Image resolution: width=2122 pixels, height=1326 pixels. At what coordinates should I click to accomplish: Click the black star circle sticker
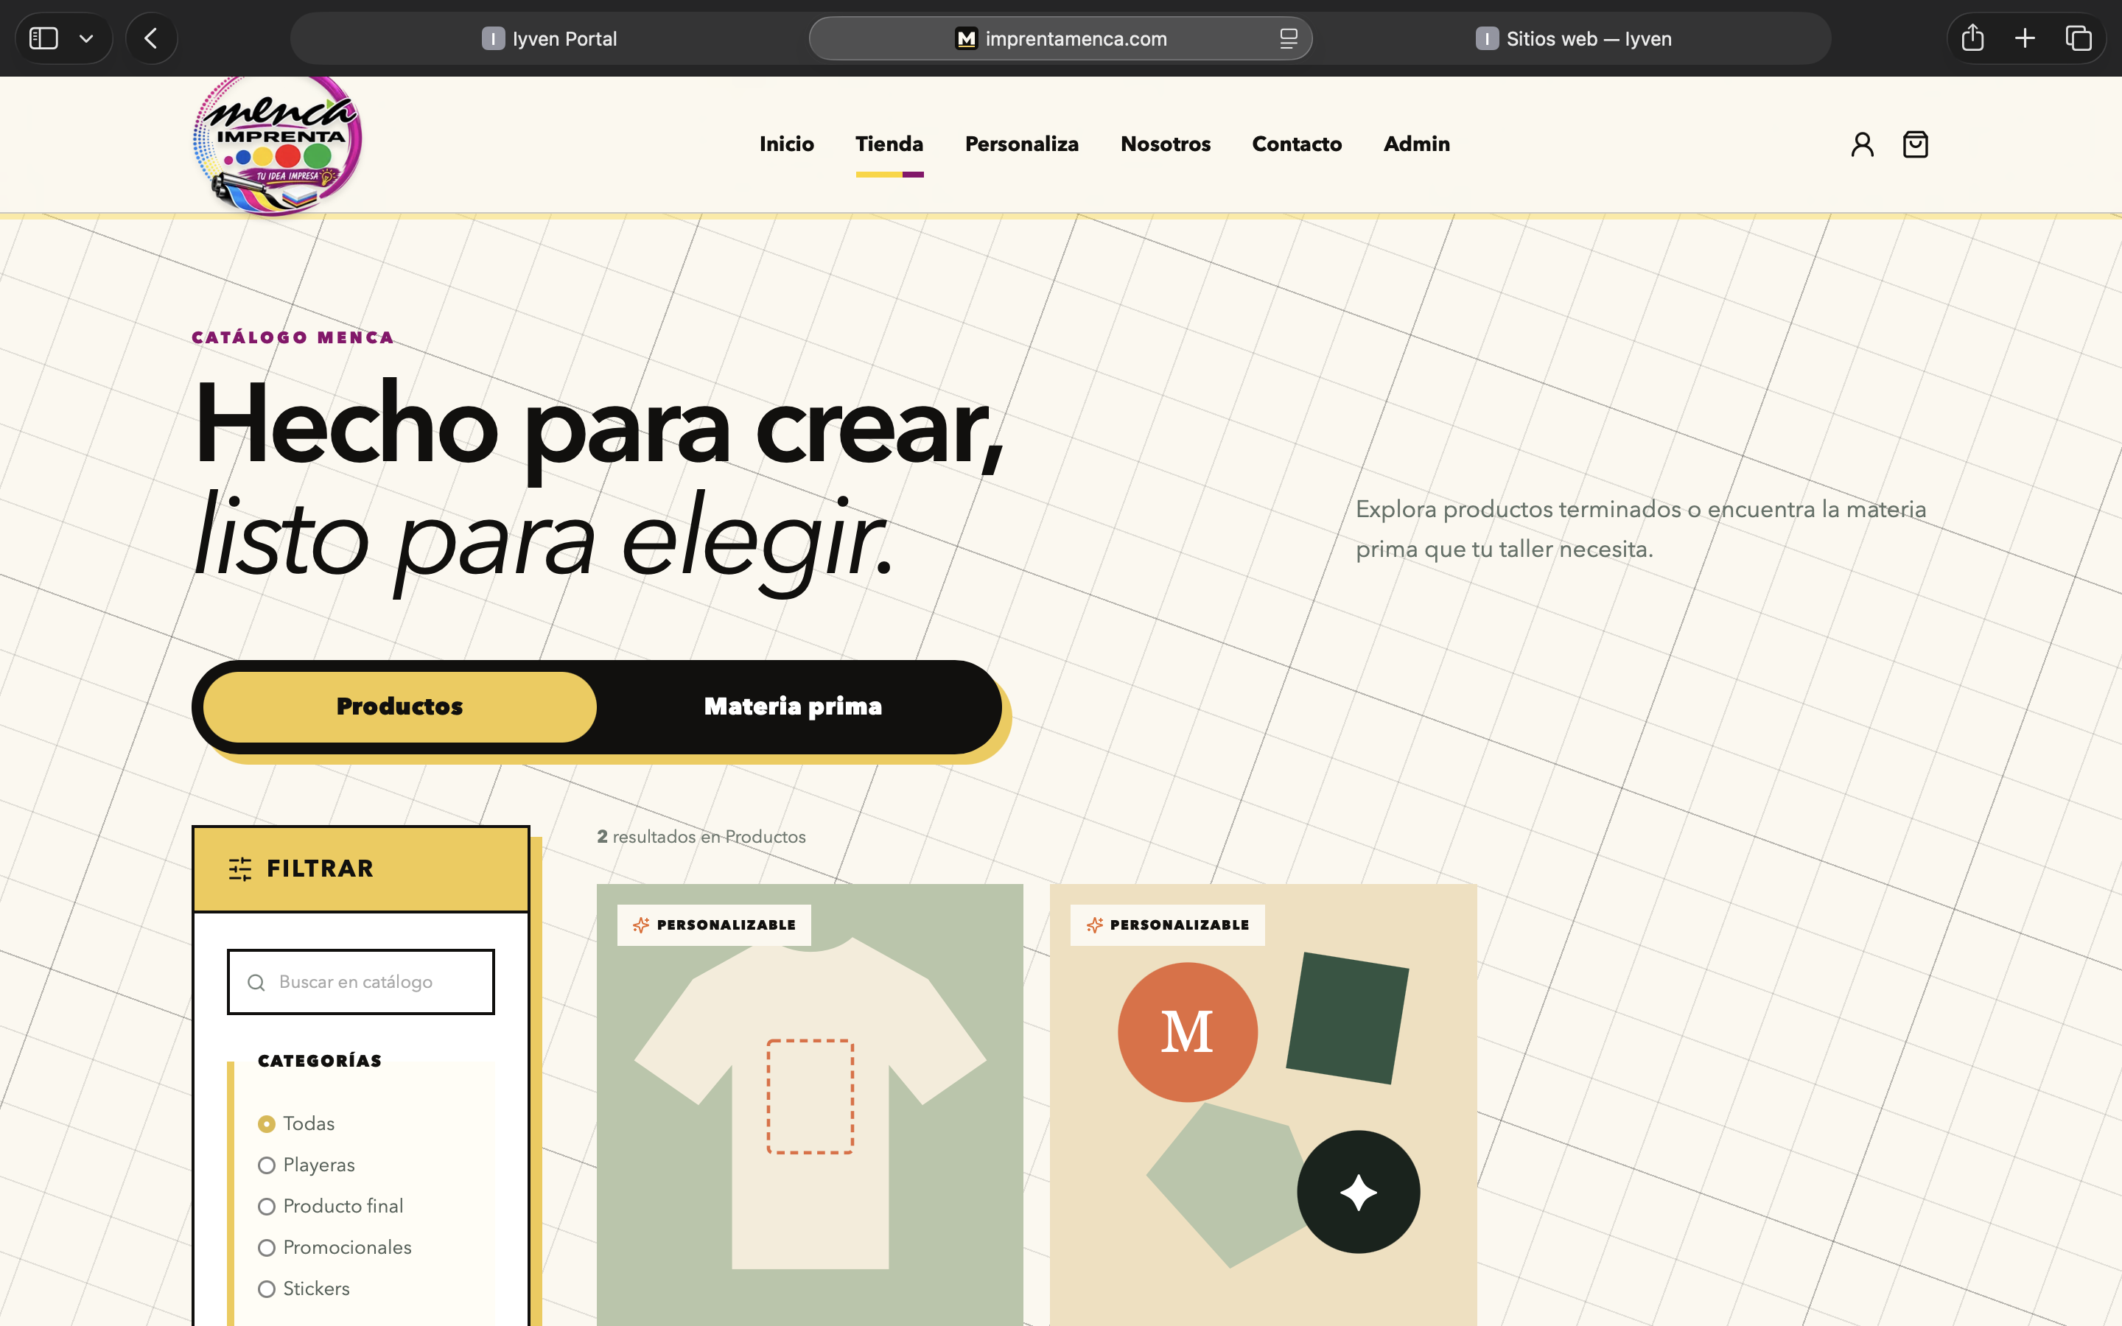coord(1358,1192)
